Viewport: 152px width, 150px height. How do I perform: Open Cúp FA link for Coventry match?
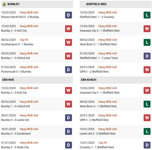pyautogui.click(x=103, y=143)
